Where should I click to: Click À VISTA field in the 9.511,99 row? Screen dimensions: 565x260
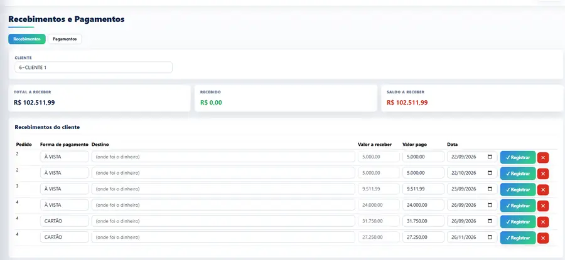click(64, 189)
